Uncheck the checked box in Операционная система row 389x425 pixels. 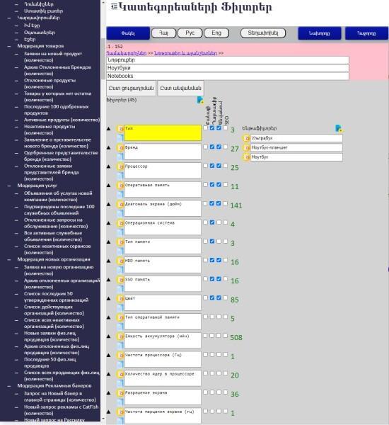pos(212,222)
